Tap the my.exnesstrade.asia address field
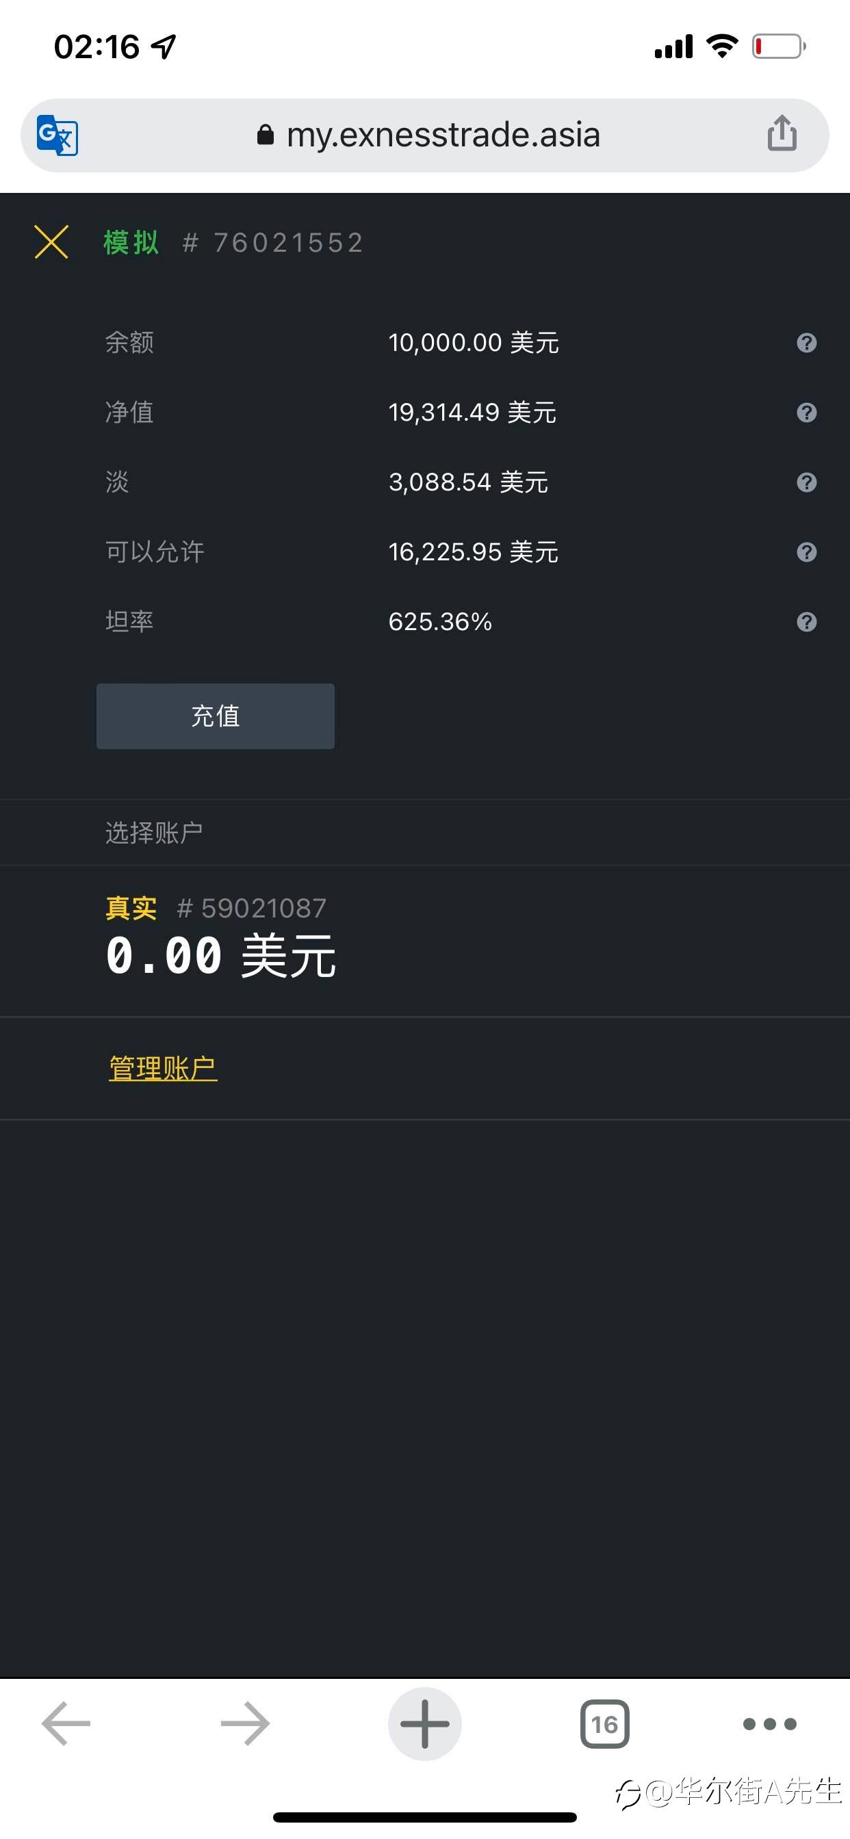Viewport: 850px width, 1839px height. point(443,135)
